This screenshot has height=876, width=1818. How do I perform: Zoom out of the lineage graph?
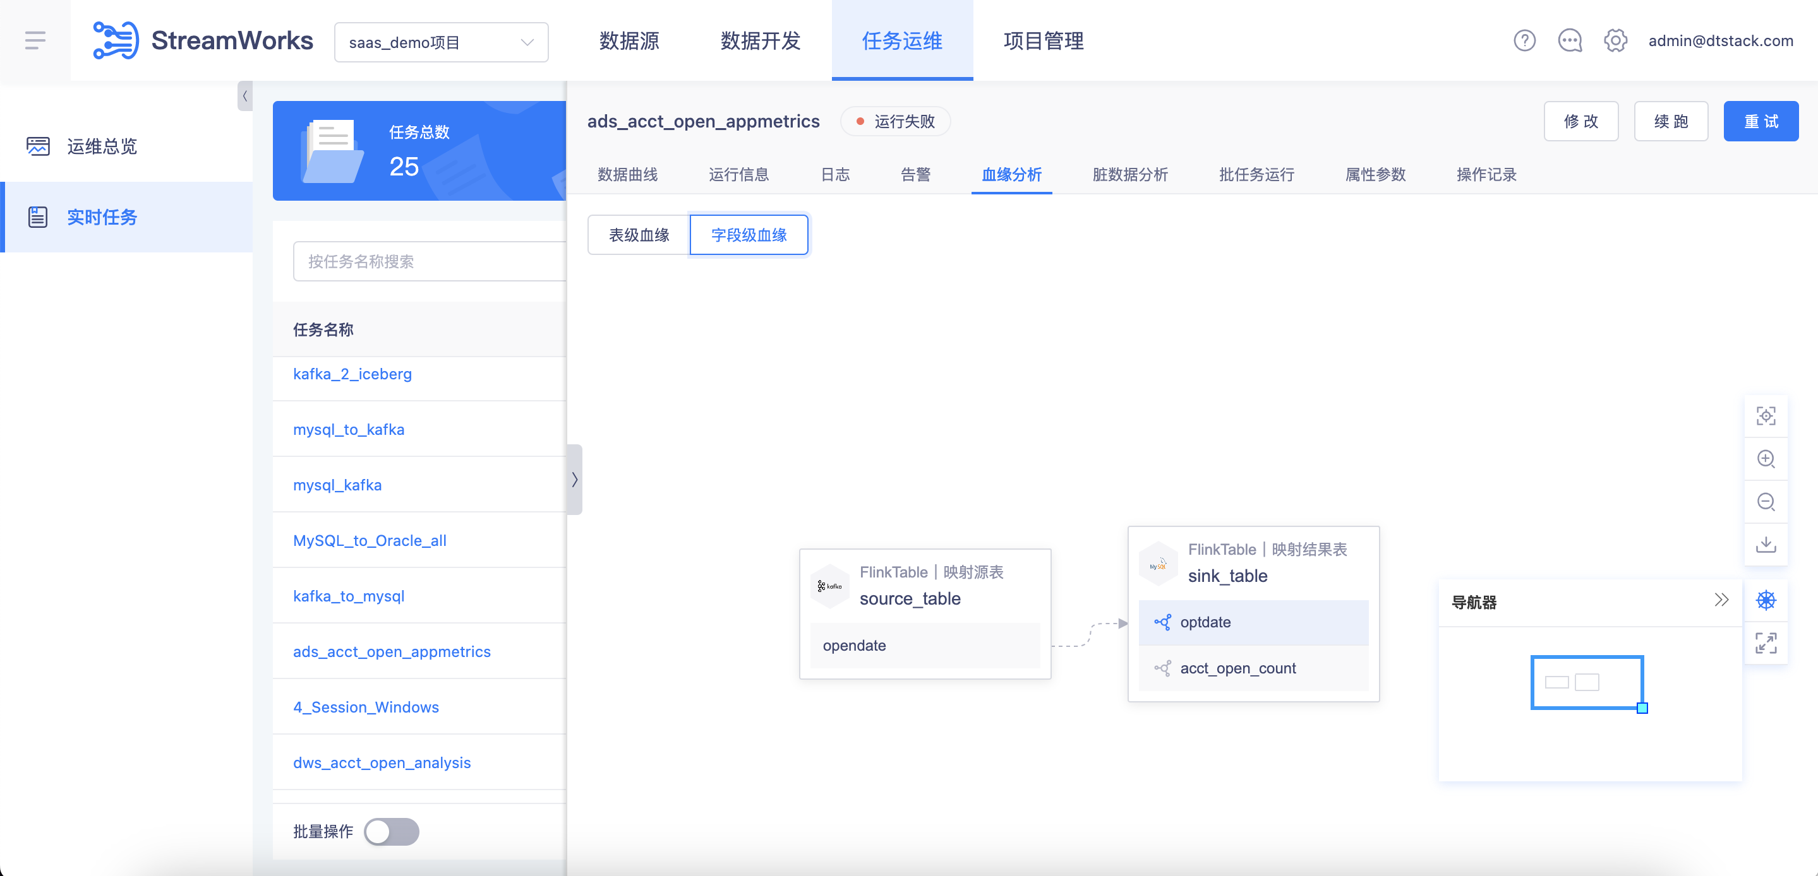pyautogui.click(x=1766, y=502)
